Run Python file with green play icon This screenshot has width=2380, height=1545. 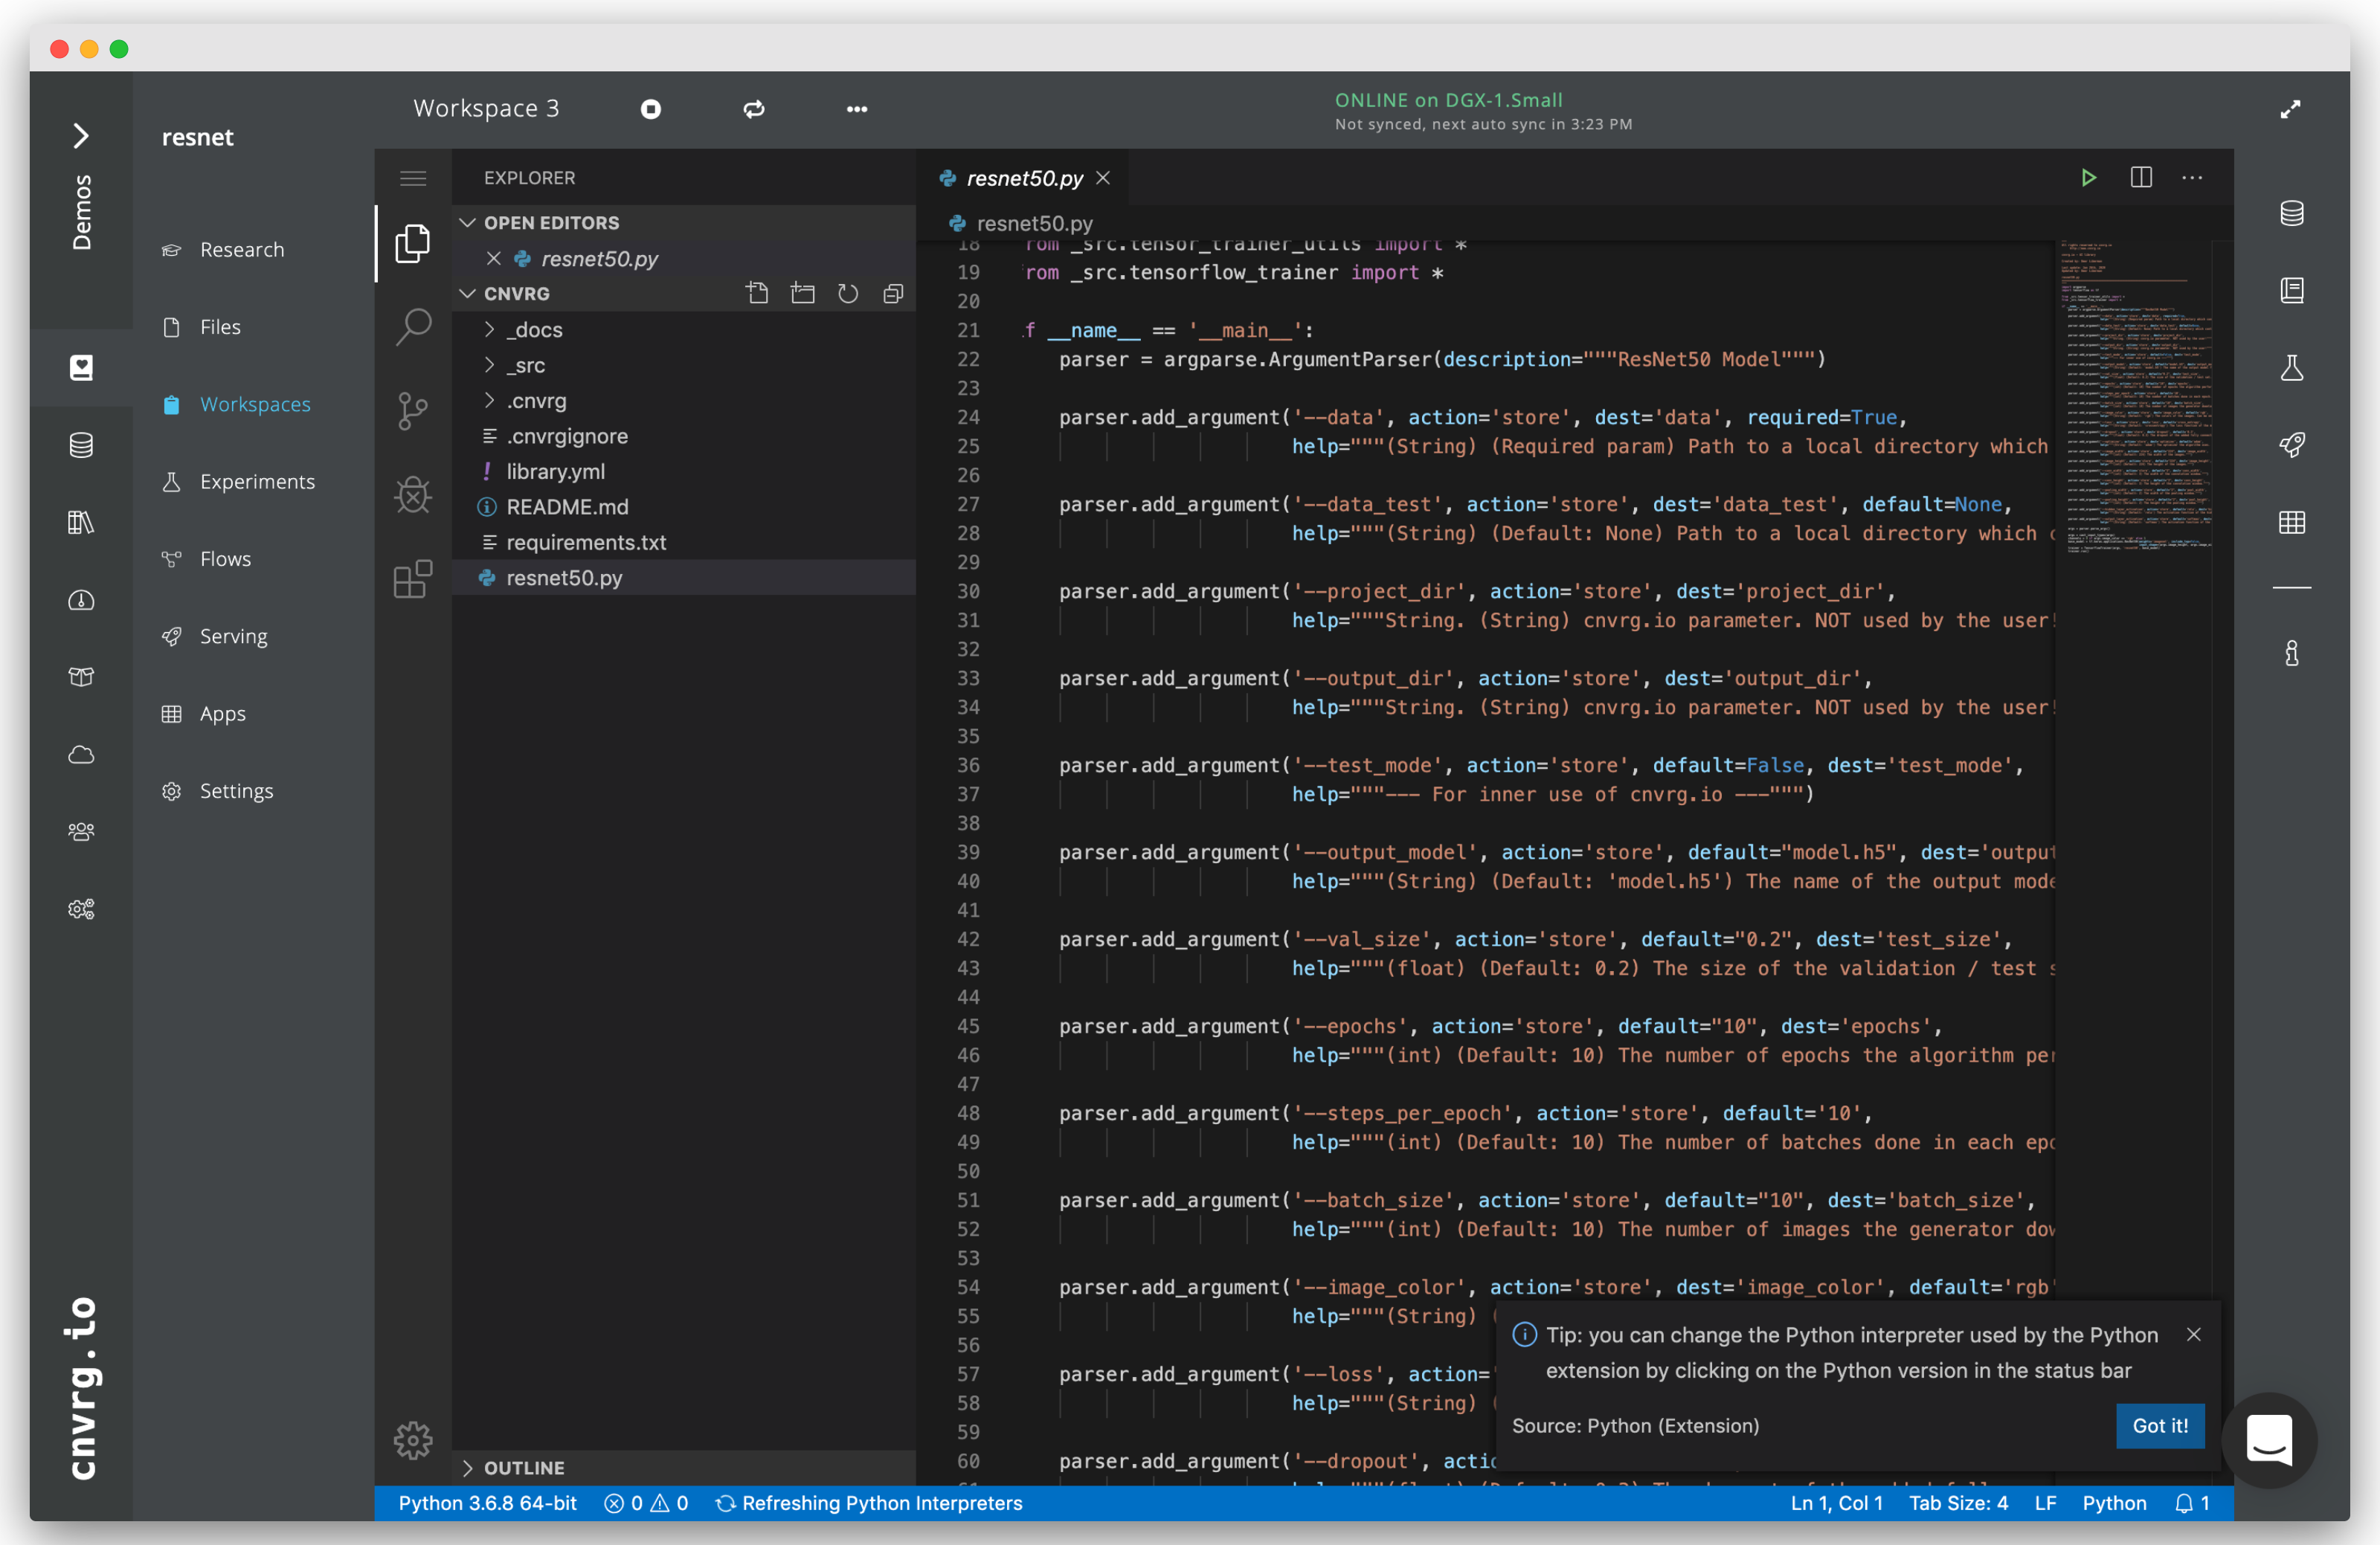pyautogui.click(x=2088, y=178)
